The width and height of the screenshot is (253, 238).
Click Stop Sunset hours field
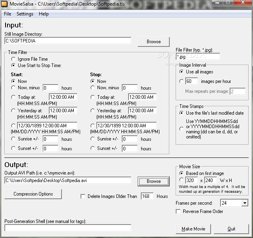tap(130, 148)
